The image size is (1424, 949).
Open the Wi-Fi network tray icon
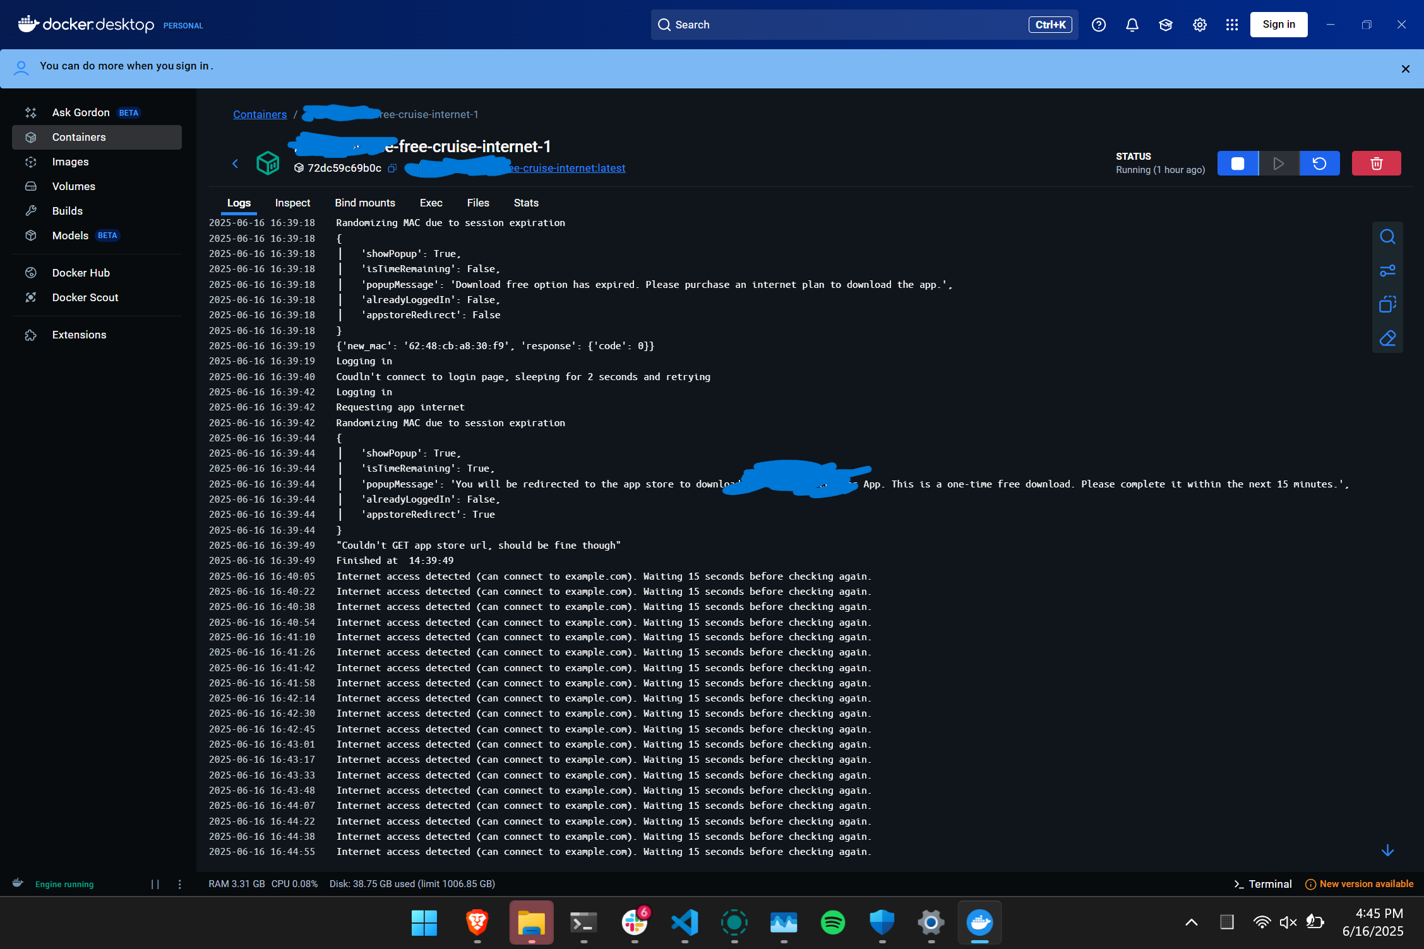tap(1261, 922)
